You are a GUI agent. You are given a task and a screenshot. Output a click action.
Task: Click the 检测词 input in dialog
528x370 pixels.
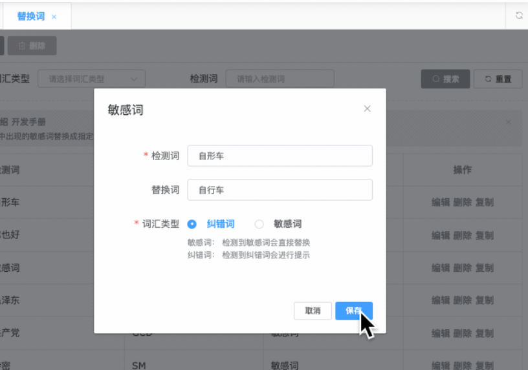280,156
